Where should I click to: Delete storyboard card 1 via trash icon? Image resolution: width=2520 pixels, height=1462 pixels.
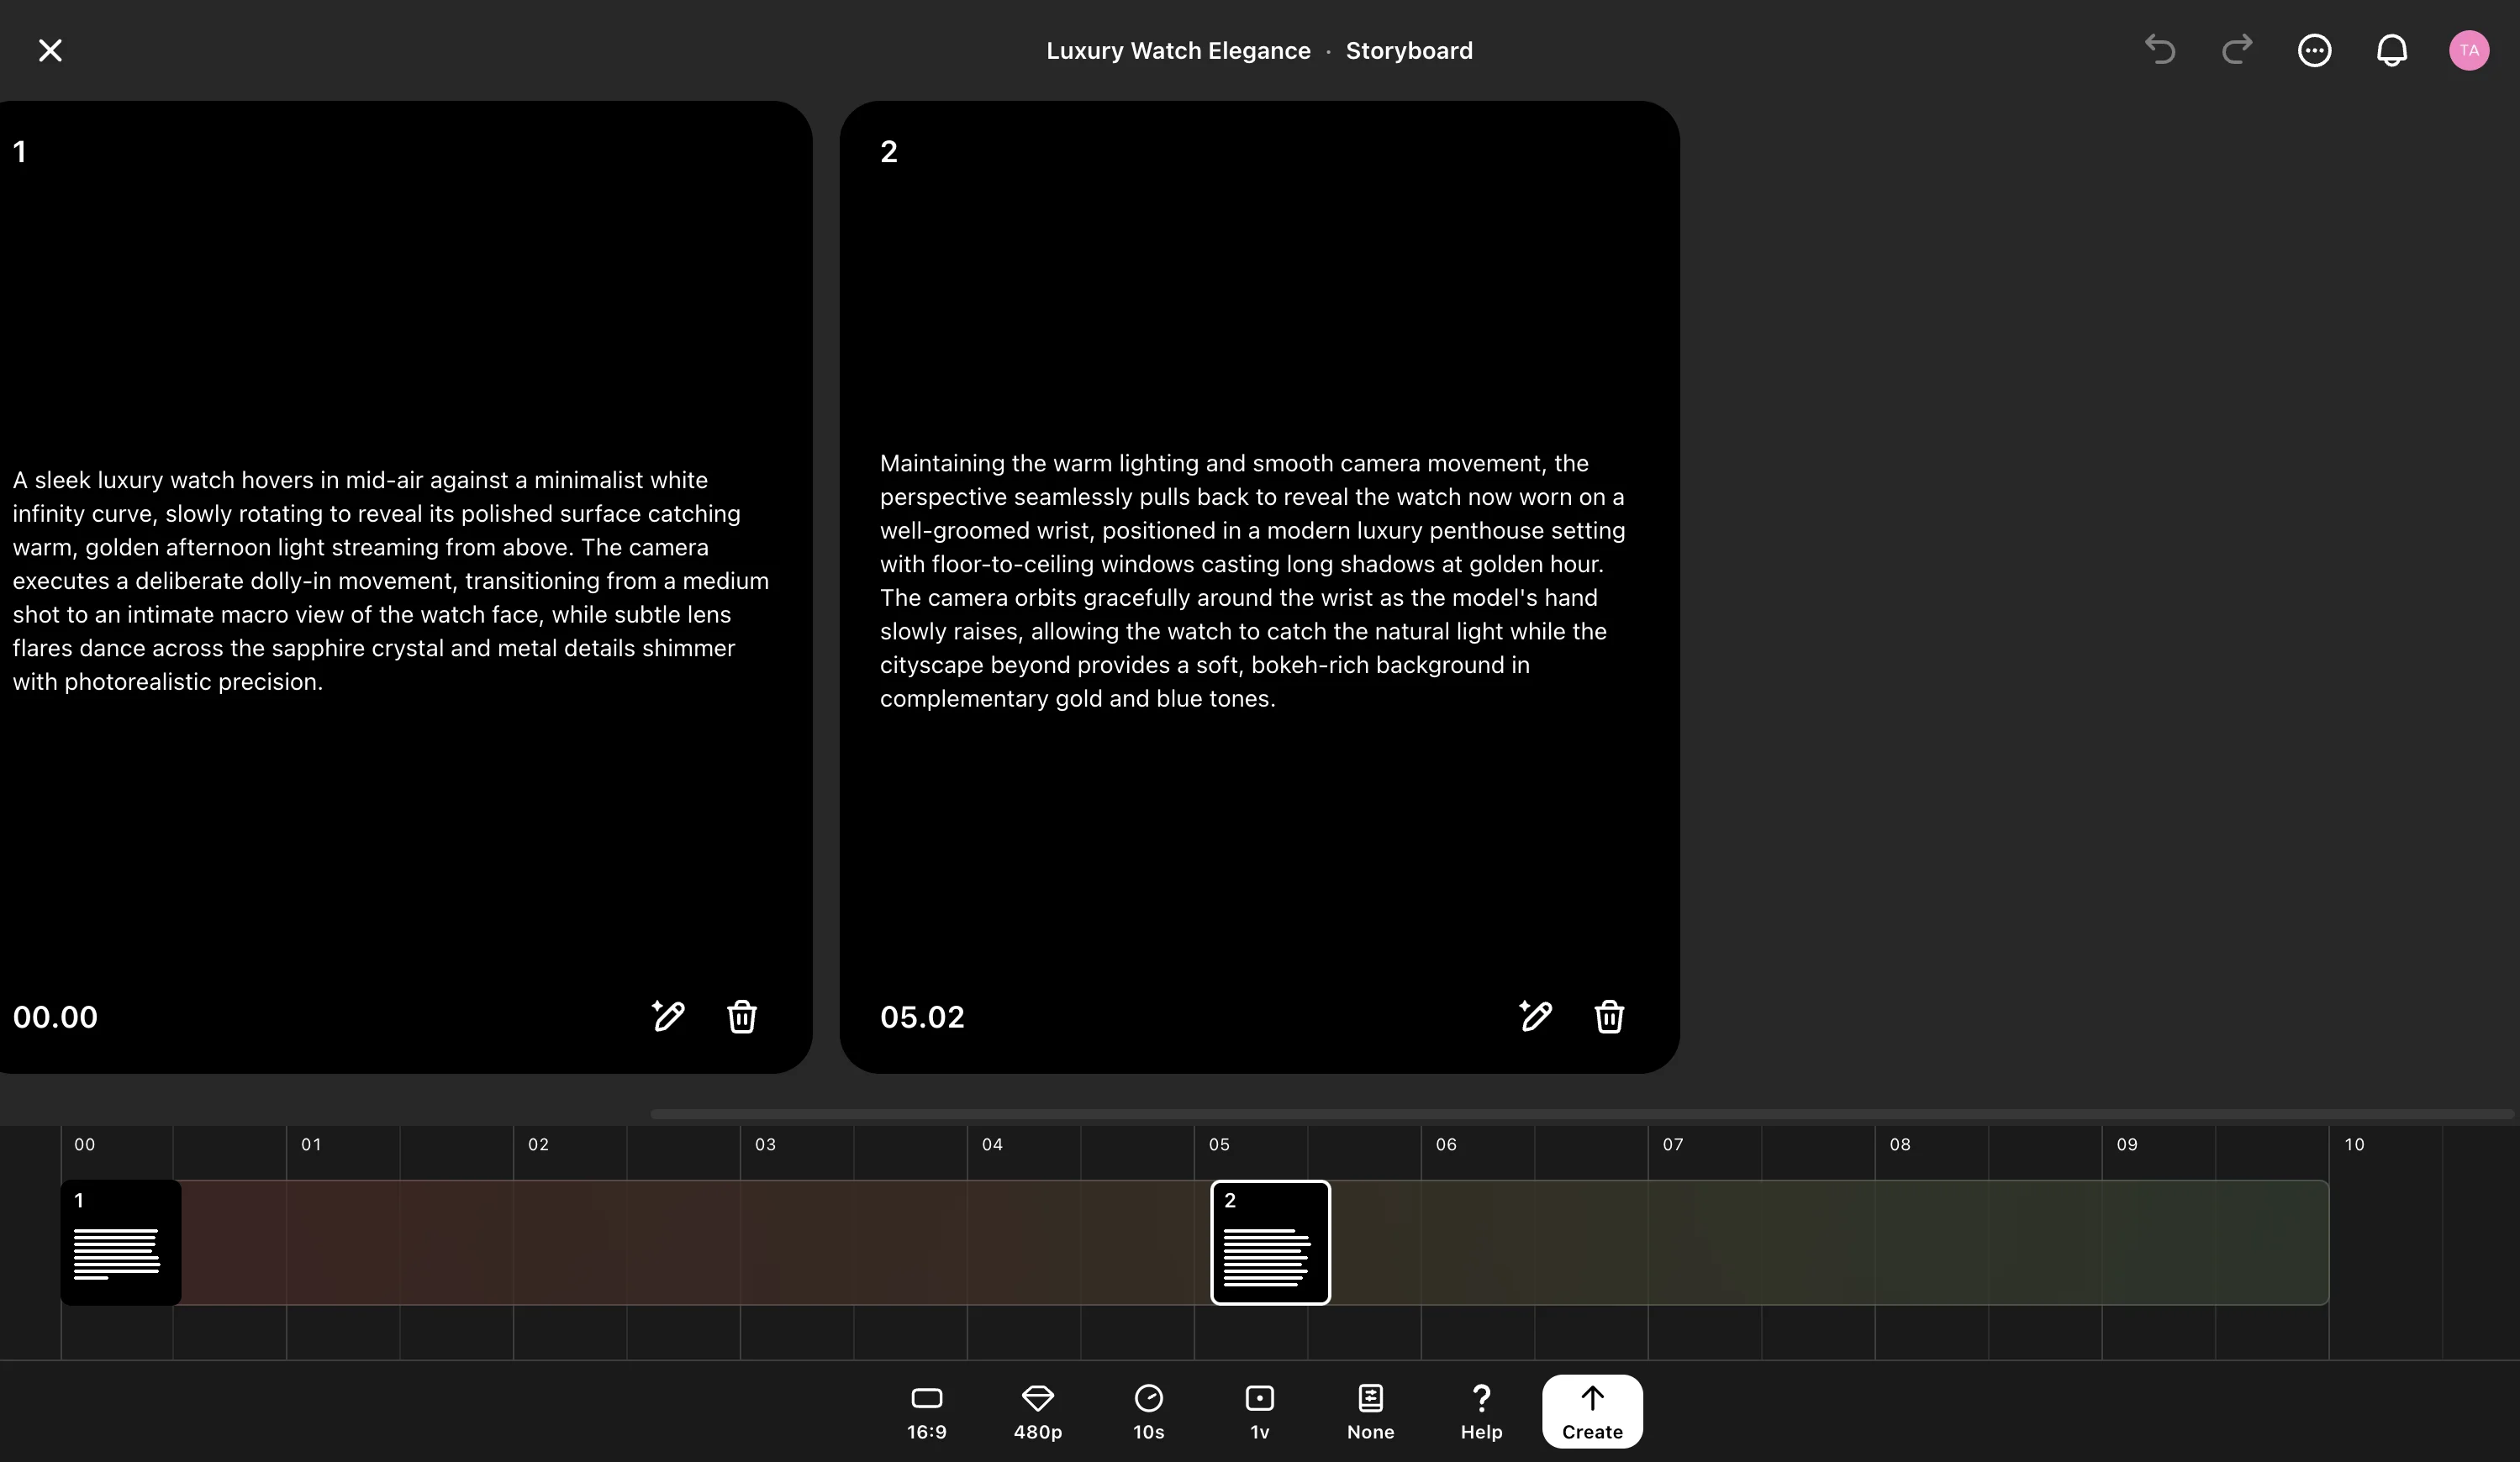click(741, 1017)
